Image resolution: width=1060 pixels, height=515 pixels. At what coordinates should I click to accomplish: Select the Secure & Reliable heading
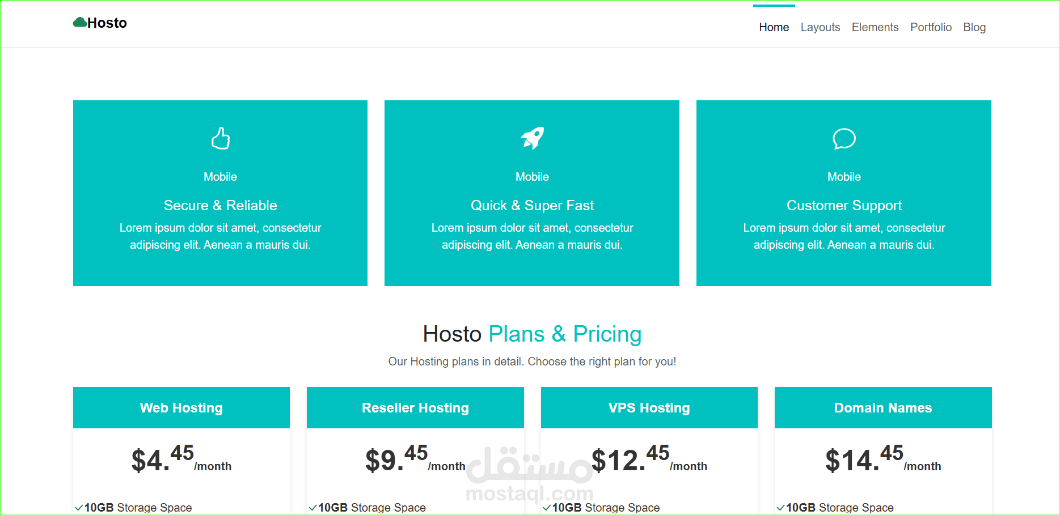tap(221, 205)
